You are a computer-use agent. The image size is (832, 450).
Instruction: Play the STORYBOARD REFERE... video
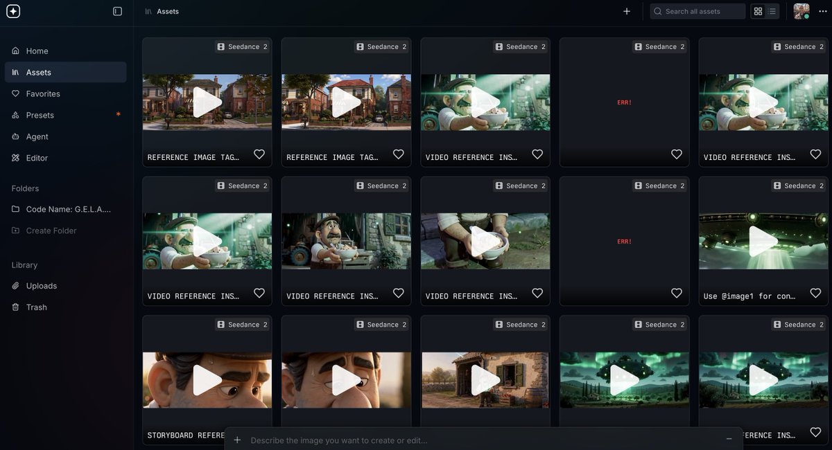(x=207, y=380)
